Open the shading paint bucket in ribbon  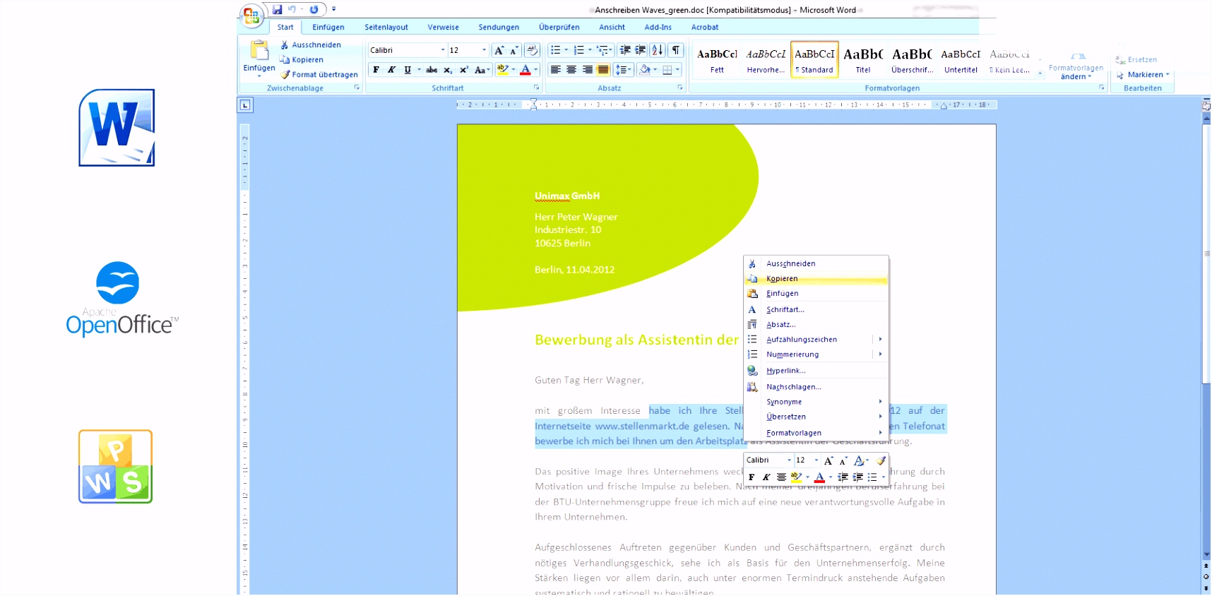[x=645, y=70]
